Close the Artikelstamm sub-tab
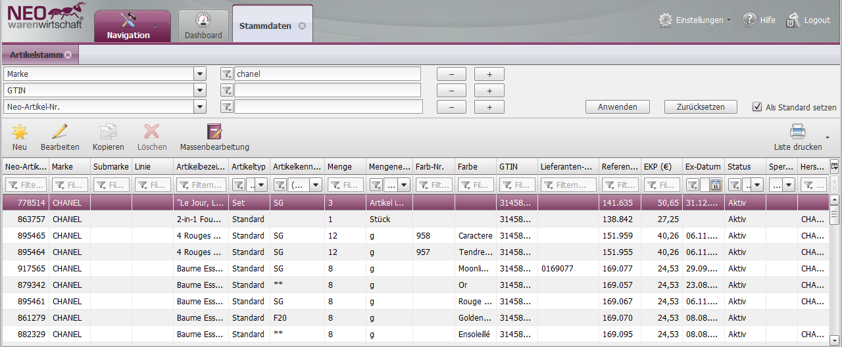This screenshot has width=842, height=347. [68, 55]
